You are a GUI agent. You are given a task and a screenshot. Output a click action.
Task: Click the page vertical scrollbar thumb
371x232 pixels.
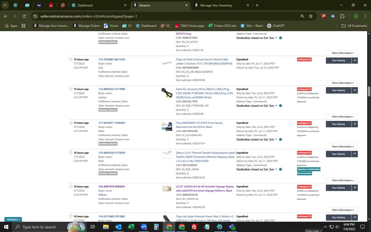click(x=369, y=91)
